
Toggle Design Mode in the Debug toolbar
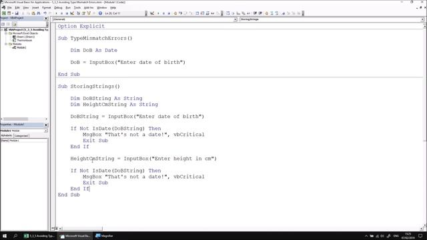click(x=152, y=13)
